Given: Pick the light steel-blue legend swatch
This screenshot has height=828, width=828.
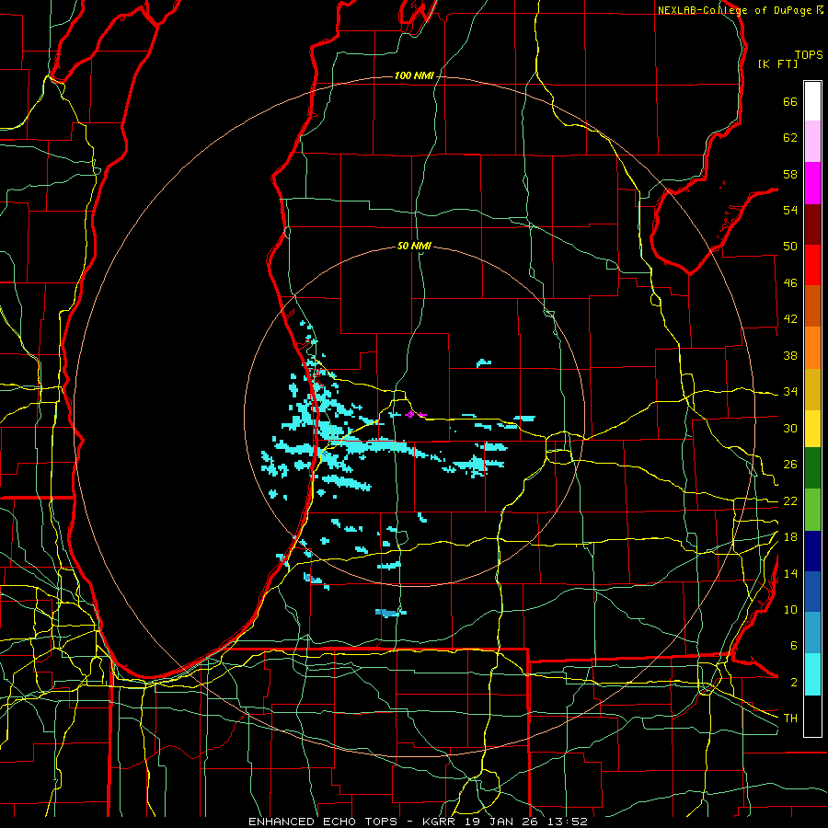Looking at the screenshot, I should (812, 633).
